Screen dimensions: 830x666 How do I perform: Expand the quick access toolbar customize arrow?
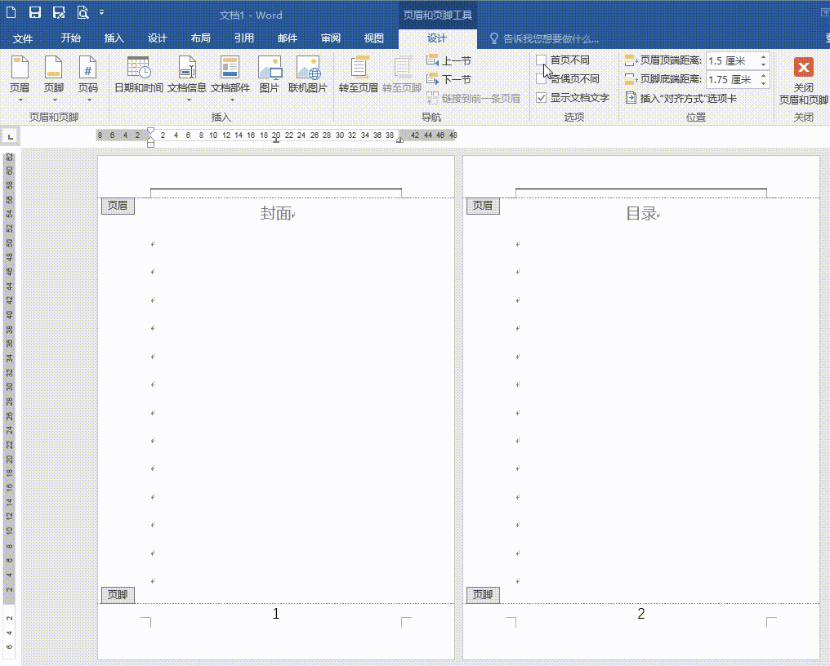(x=101, y=12)
